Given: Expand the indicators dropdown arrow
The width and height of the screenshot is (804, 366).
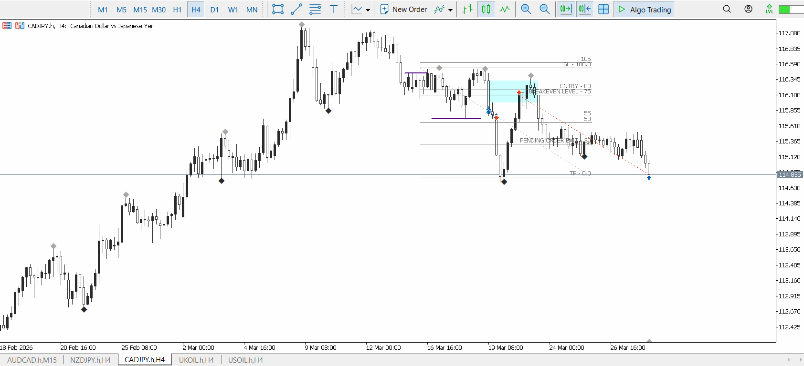Looking at the screenshot, I should point(450,10).
